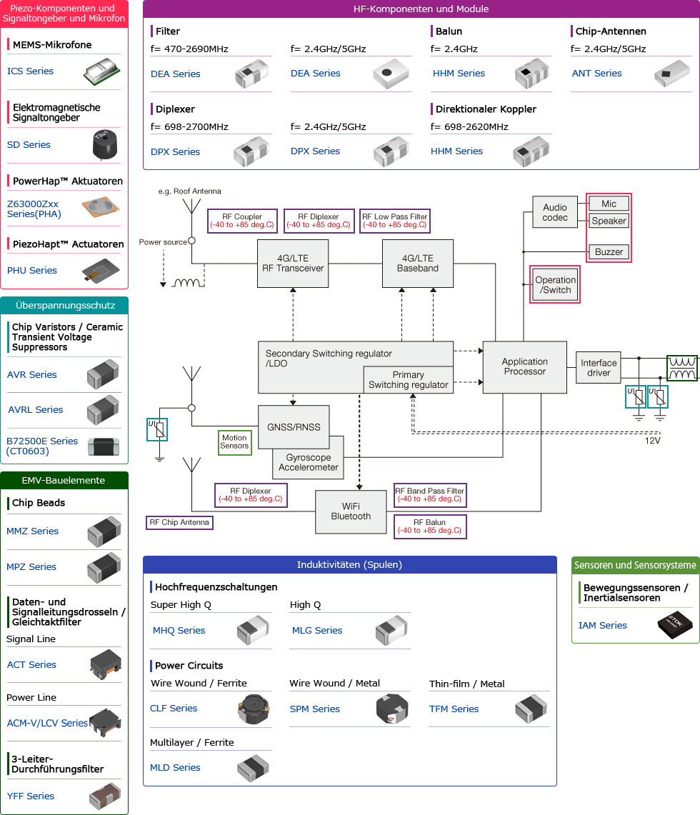Click the YFF Series feedthrough filter image
700x815 pixels.
(x=104, y=796)
